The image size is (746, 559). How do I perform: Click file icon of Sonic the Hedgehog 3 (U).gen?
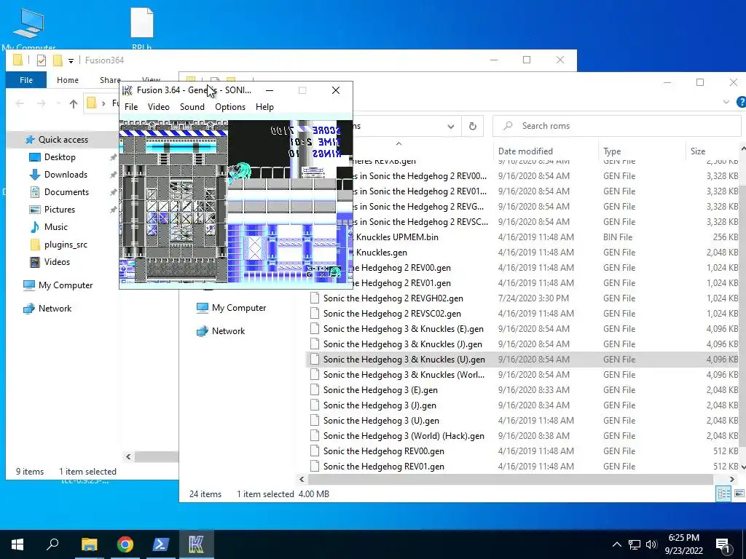tap(315, 421)
